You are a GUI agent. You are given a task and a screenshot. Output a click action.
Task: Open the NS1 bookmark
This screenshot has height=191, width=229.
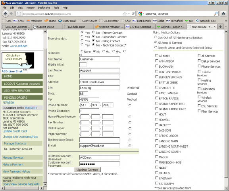tap(189, 21)
